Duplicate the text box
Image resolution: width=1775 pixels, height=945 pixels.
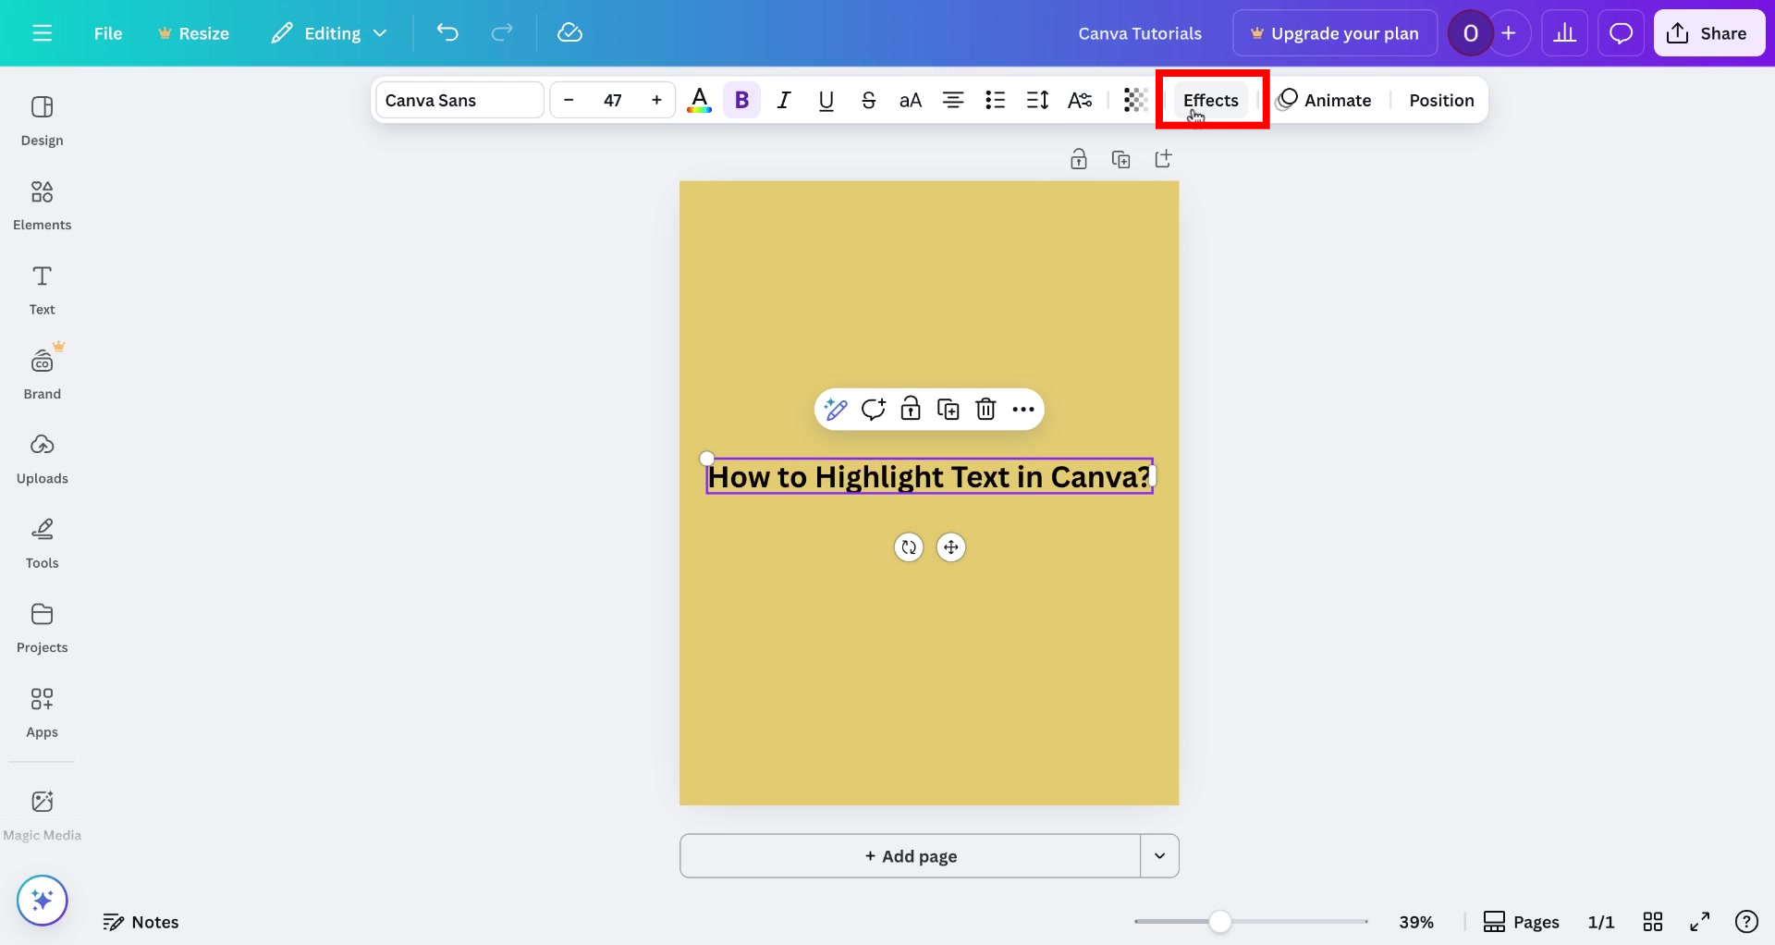point(949,409)
